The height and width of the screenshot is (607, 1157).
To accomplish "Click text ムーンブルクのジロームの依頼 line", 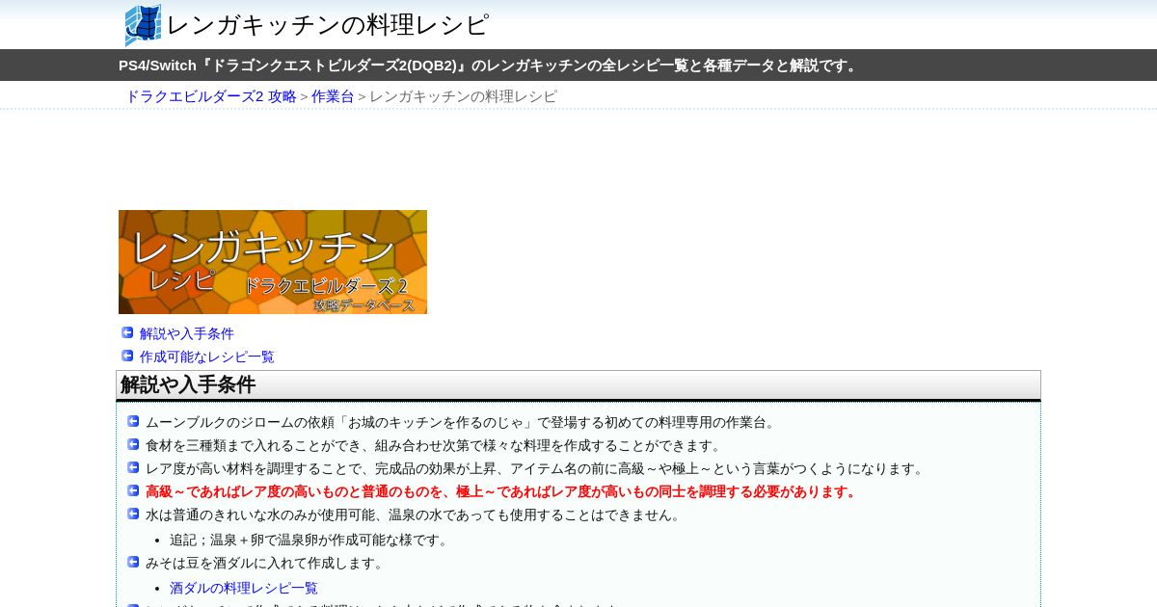I will pyautogui.click(x=463, y=422).
